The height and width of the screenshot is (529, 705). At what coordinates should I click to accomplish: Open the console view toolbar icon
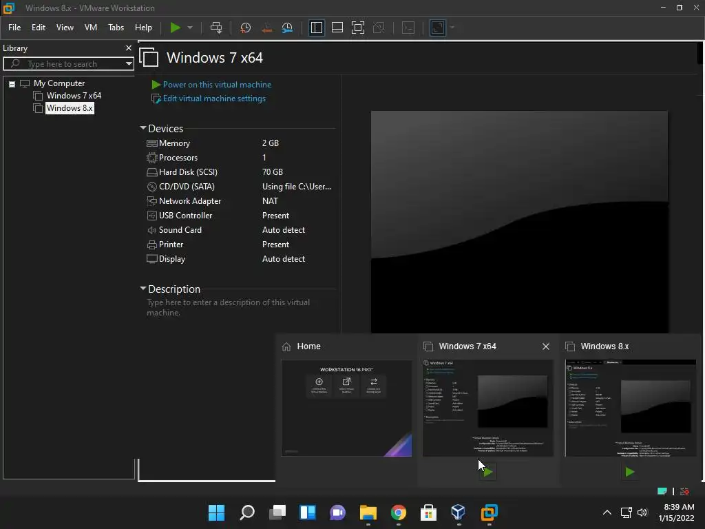point(408,28)
